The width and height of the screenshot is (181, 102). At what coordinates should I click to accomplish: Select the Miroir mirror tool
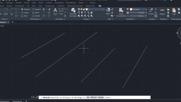point(36,12)
